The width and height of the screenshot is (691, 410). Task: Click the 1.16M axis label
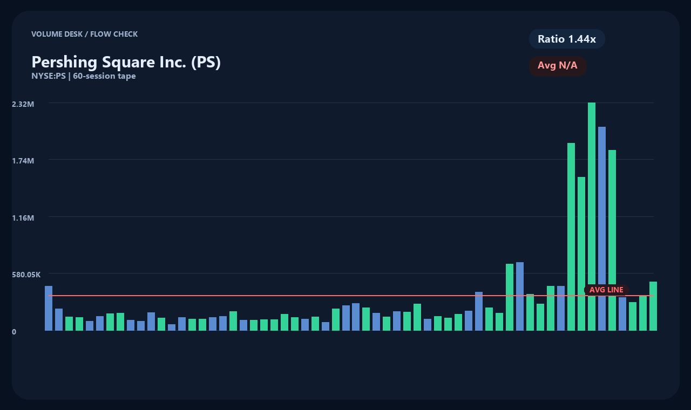(23, 218)
